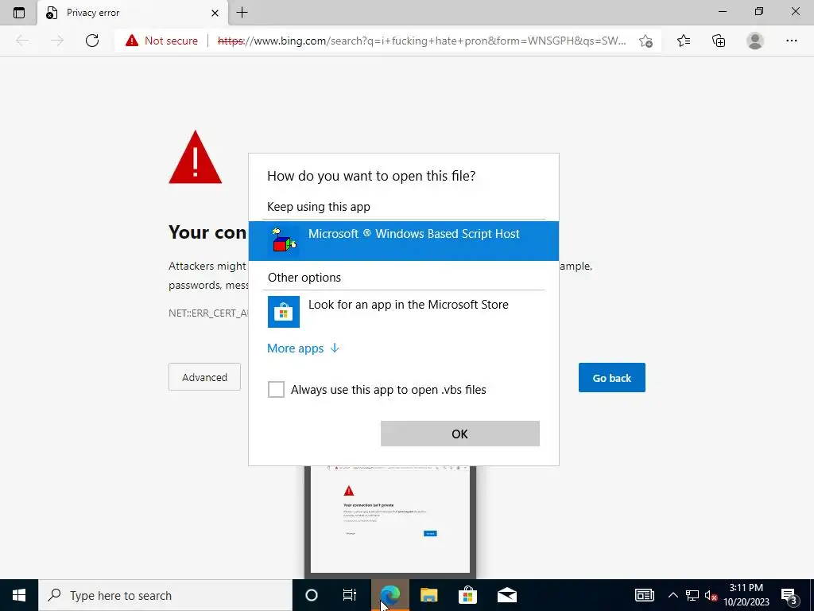Click the bing.com address bar URL
814x611 pixels.
click(x=421, y=41)
